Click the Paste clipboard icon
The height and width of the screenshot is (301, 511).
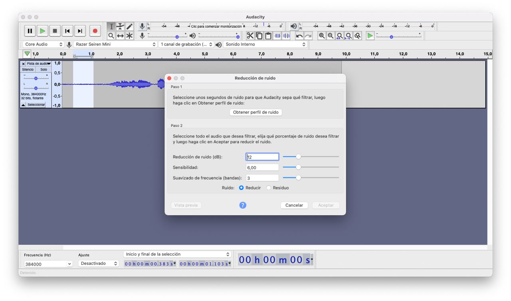[x=268, y=35]
